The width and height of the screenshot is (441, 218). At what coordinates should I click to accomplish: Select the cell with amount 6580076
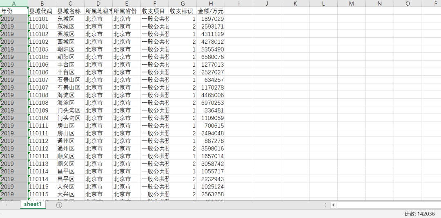(211, 57)
